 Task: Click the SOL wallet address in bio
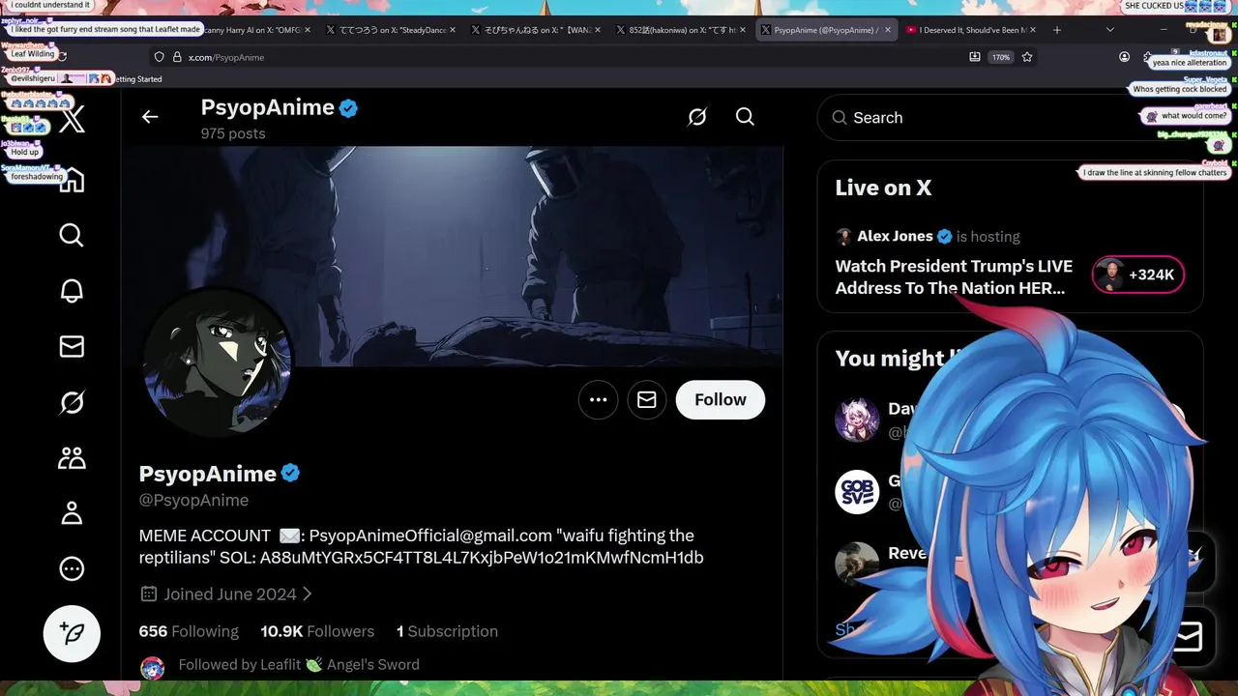482,558
